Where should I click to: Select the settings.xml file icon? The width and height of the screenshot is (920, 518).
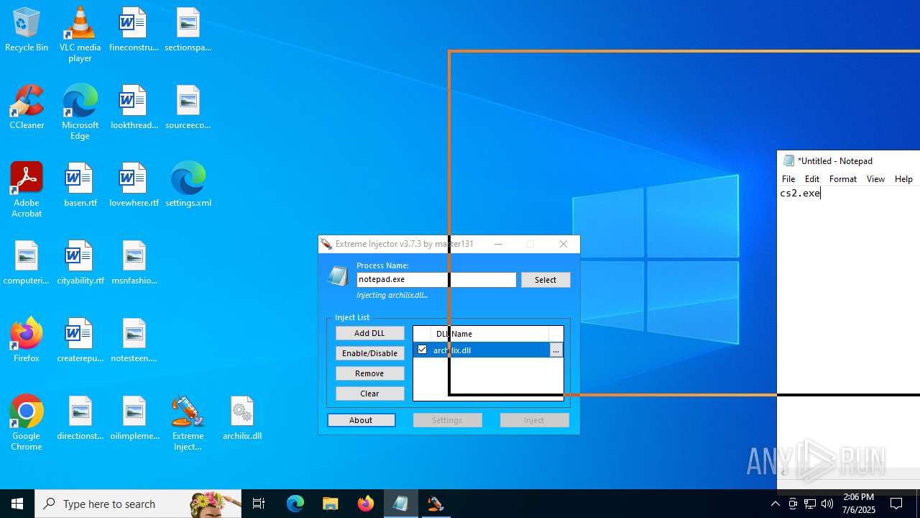(188, 186)
